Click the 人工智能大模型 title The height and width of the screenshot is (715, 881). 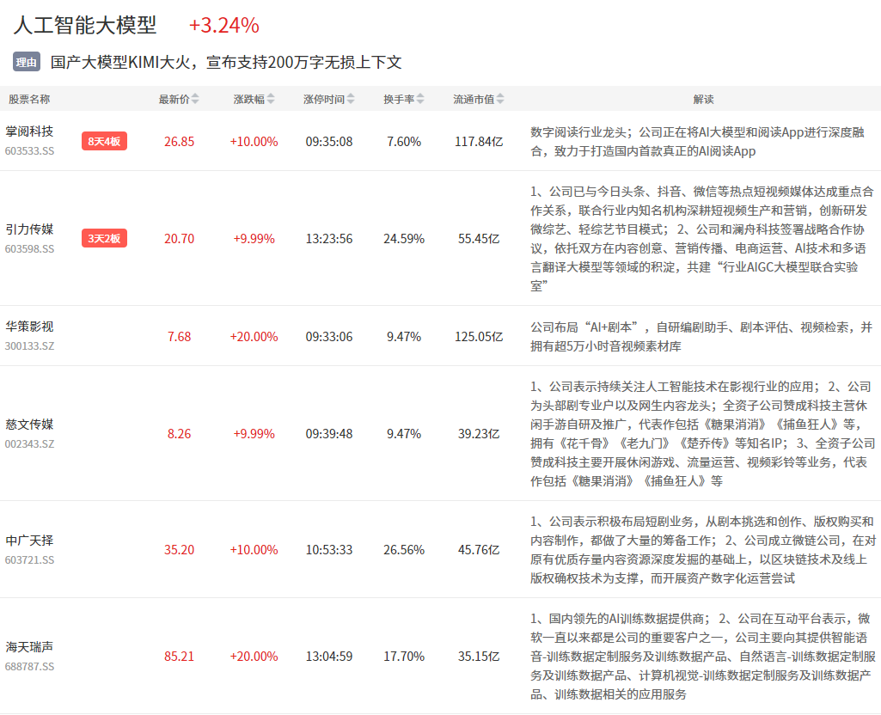[85, 25]
